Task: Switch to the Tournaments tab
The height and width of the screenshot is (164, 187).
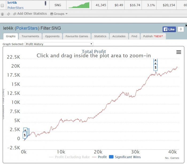Action: [30, 36]
